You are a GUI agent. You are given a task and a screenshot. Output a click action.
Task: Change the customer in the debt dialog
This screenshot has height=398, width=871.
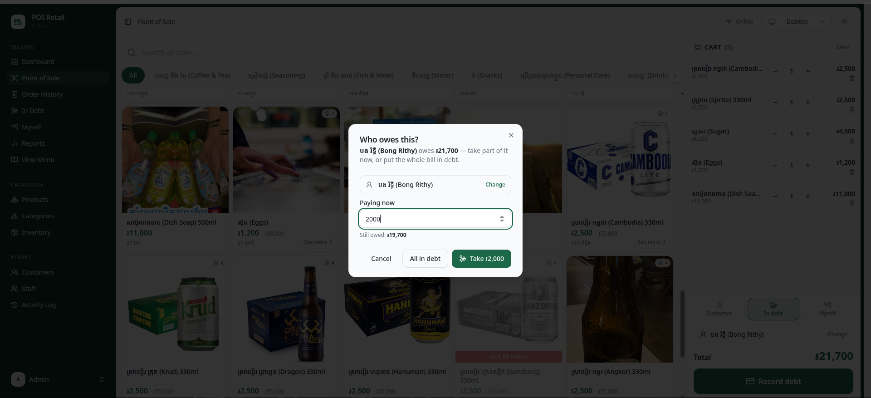coord(495,185)
